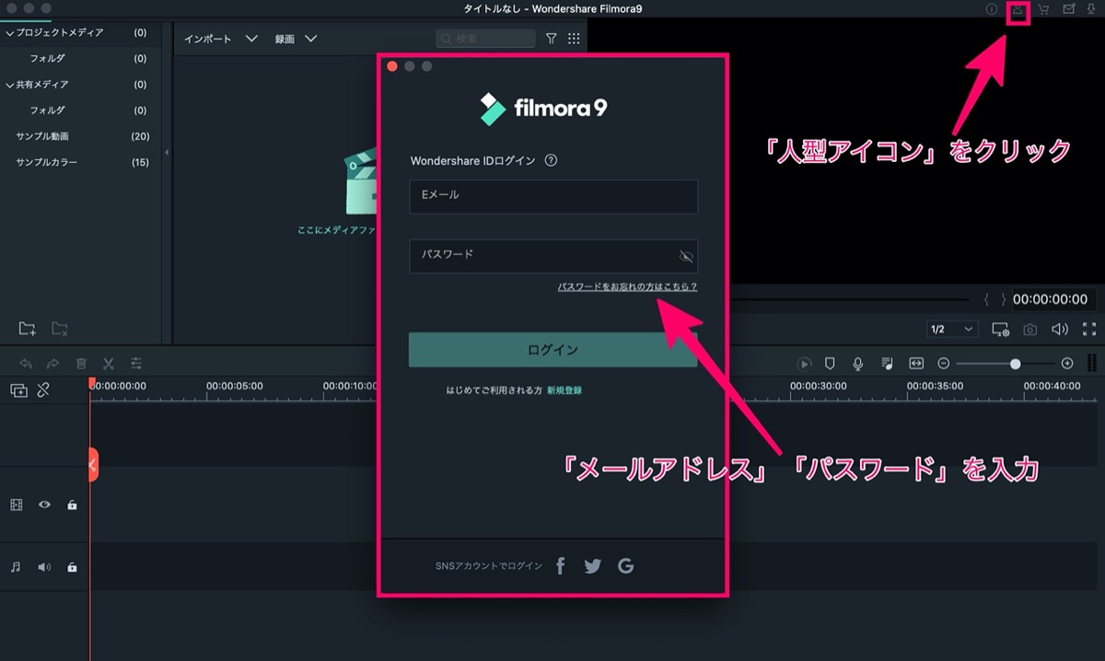Open the インポート dropdown
1105x661 pixels.
(x=221, y=40)
